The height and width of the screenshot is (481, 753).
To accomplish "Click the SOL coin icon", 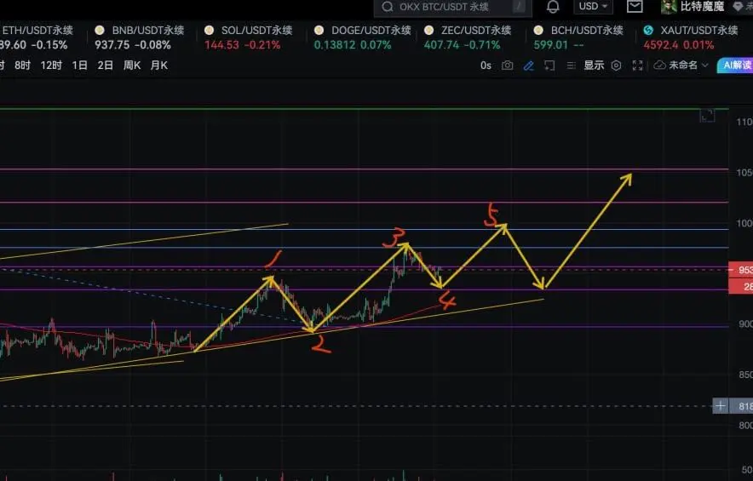I will (x=209, y=31).
